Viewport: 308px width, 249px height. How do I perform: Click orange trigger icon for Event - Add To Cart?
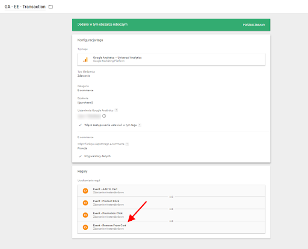click(x=85, y=191)
